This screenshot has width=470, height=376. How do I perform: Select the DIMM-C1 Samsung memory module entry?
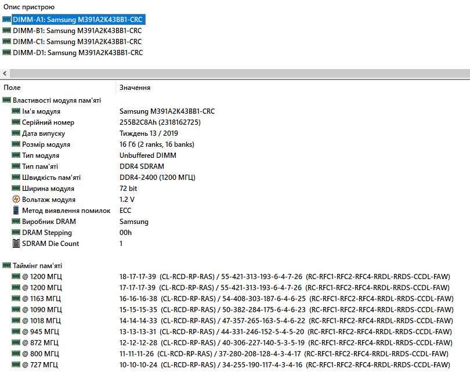coord(77,42)
